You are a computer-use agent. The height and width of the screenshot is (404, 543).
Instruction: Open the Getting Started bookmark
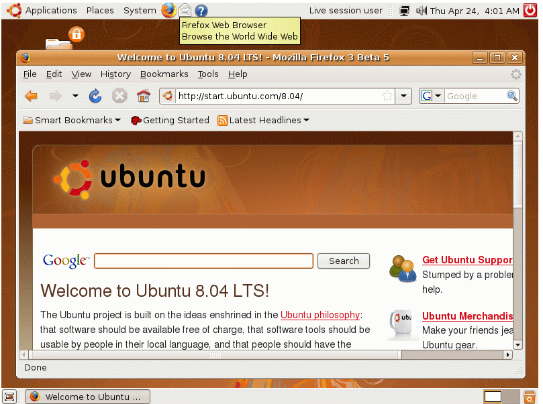click(x=170, y=121)
